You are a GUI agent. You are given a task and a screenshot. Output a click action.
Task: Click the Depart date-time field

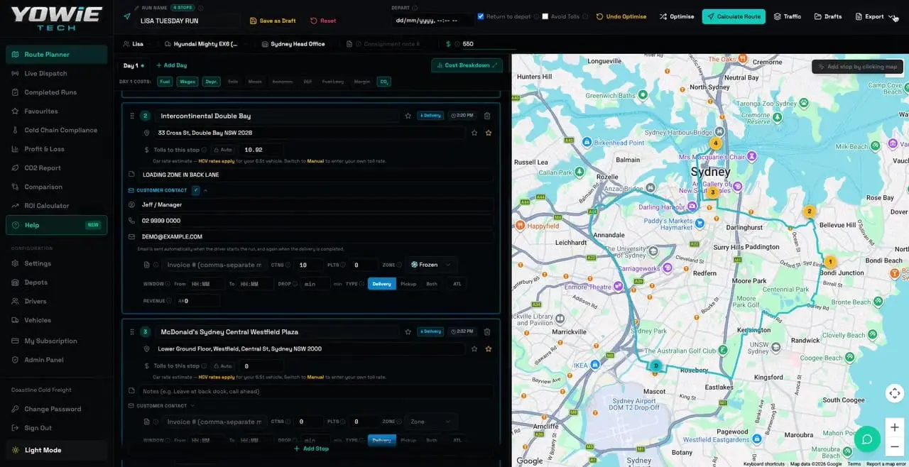432,21
